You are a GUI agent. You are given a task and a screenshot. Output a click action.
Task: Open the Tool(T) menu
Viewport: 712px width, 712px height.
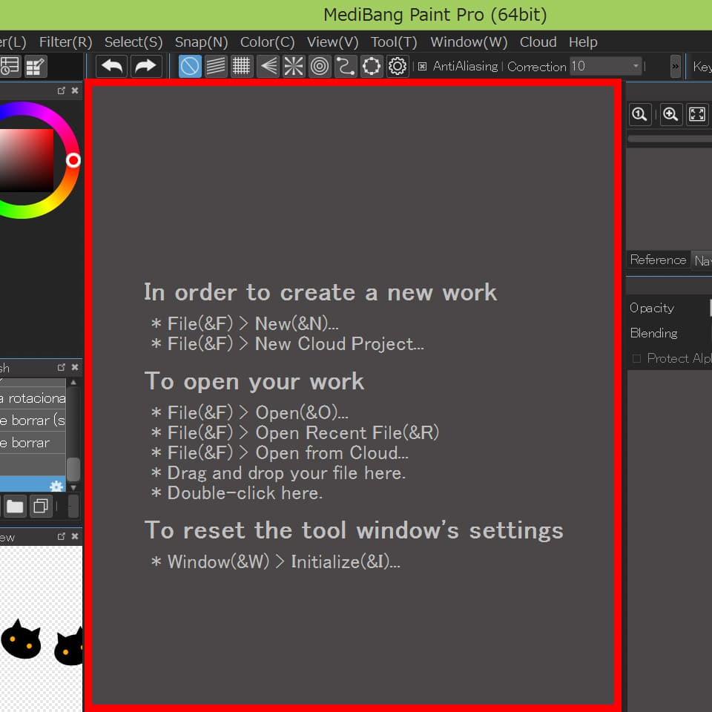pos(394,42)
